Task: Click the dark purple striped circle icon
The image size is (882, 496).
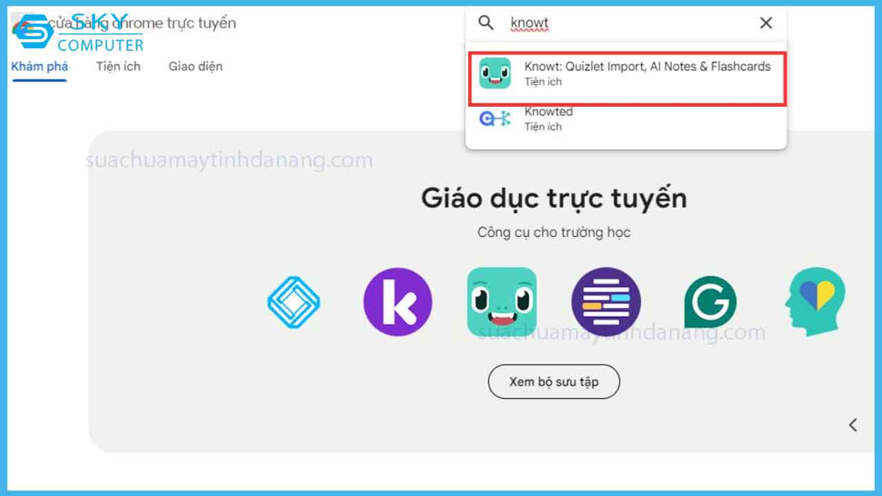Action: [606, 302]
